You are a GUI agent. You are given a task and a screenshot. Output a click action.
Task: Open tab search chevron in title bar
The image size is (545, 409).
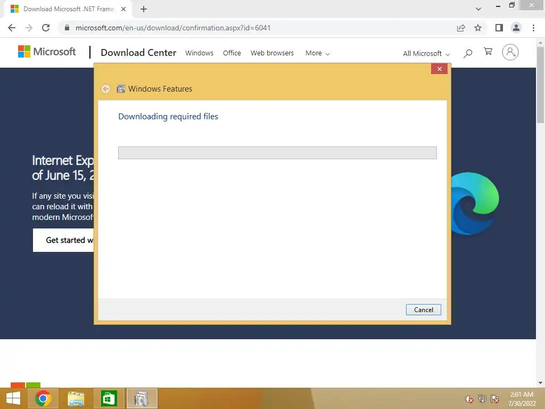[x=478, y=9]
